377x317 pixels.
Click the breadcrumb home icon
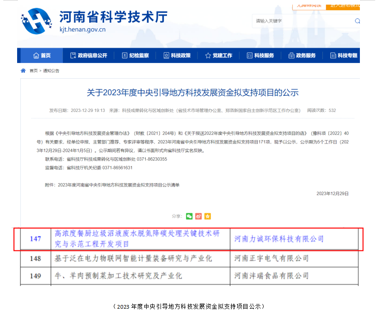pos(23,71)
